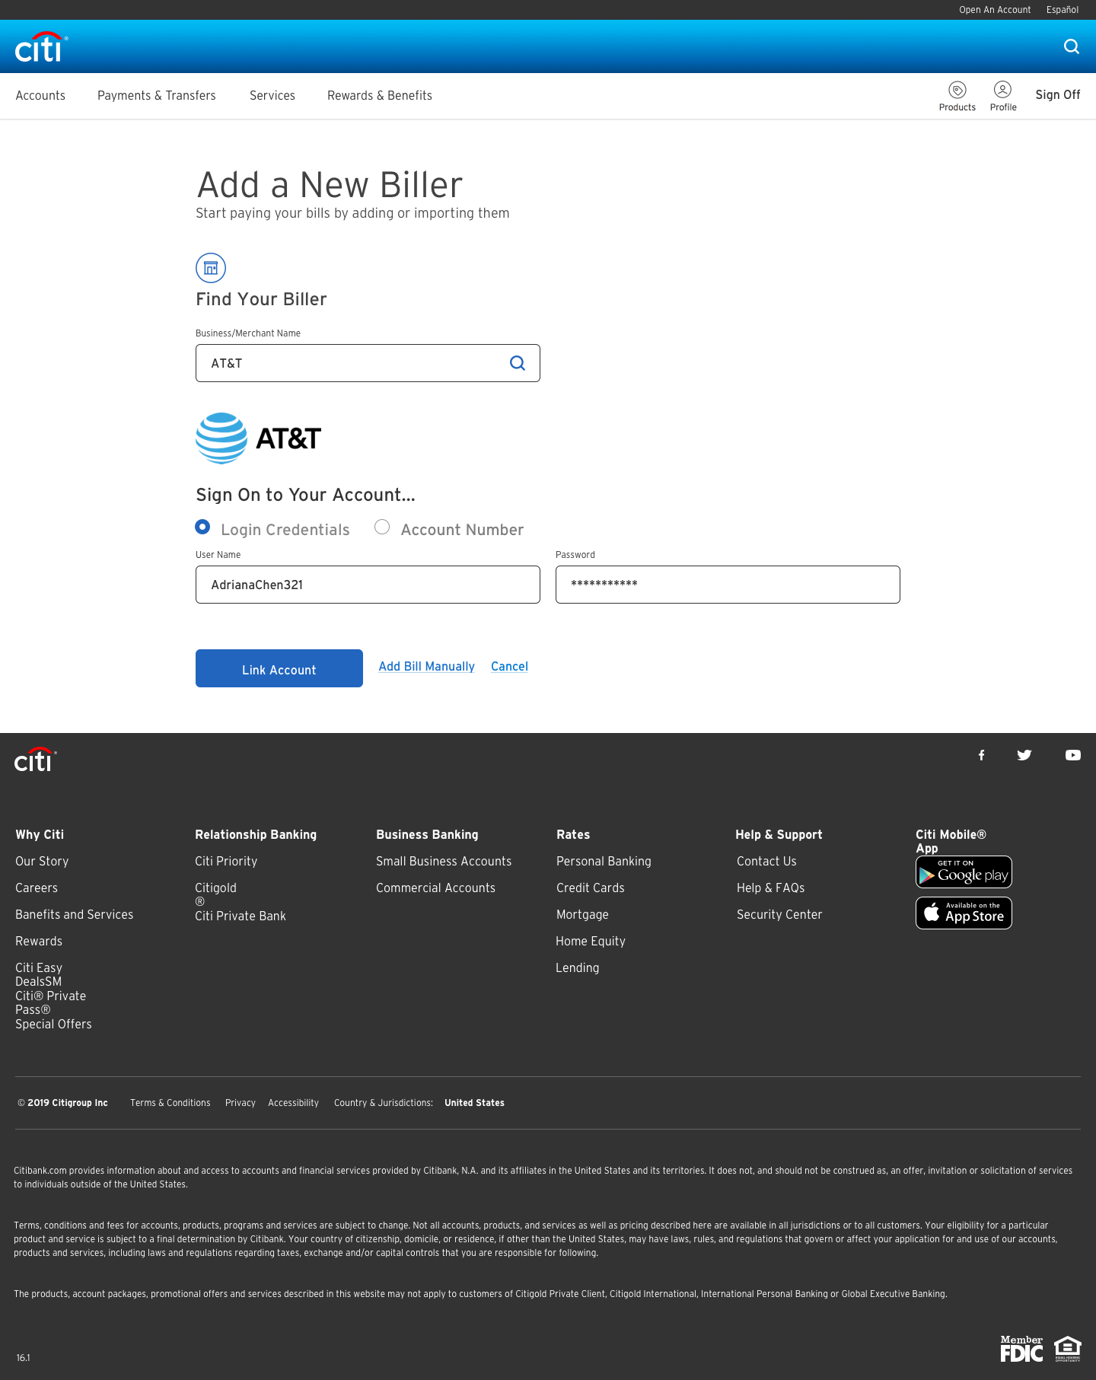Open Citi Easy DealsSM link

39,974
